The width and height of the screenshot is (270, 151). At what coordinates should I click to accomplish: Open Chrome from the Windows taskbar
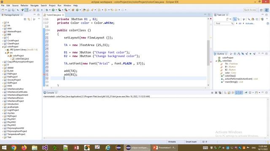point(14,148)
